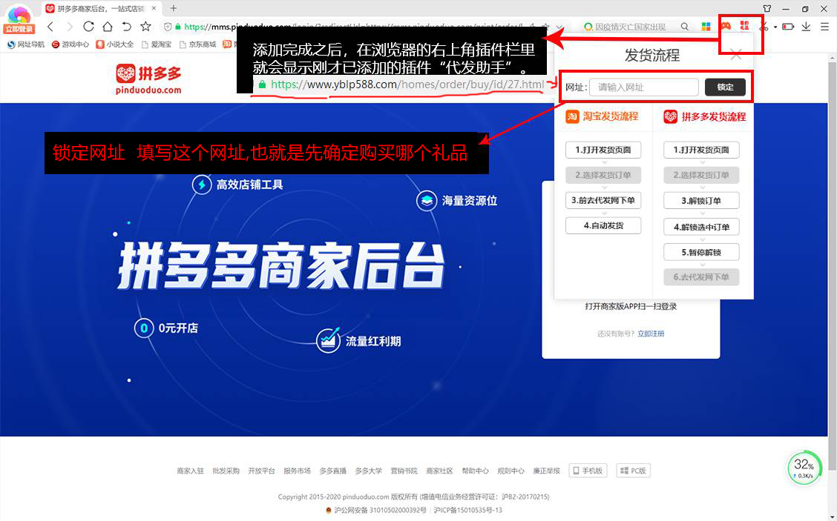Open the browser hamburger menu

(x=824, y=26)
